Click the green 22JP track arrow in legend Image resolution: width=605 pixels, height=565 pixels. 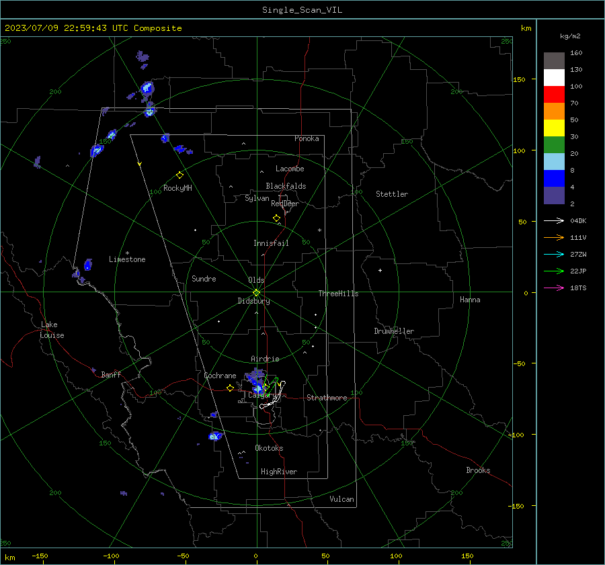click(554, 271)
